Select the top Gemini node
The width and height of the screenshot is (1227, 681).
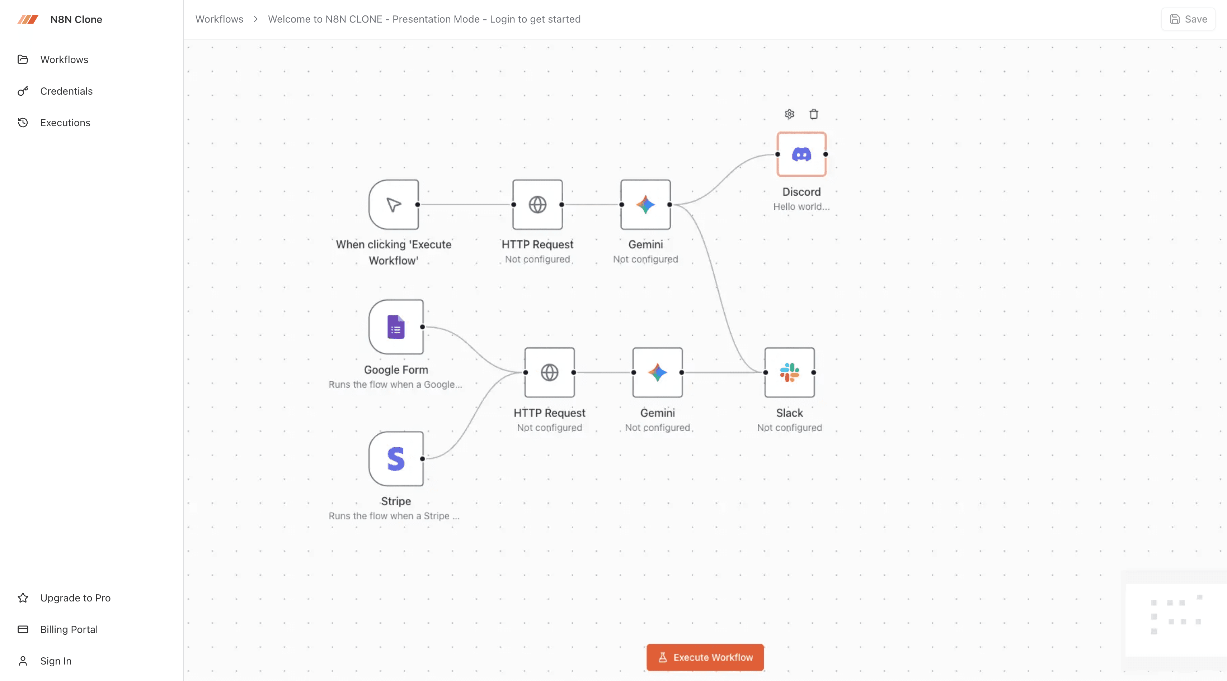(x=645, y=205)
